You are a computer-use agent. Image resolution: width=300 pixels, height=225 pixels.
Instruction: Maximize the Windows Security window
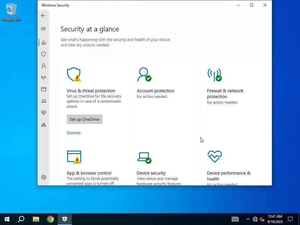pyautogui.click(x=252, y=5)
